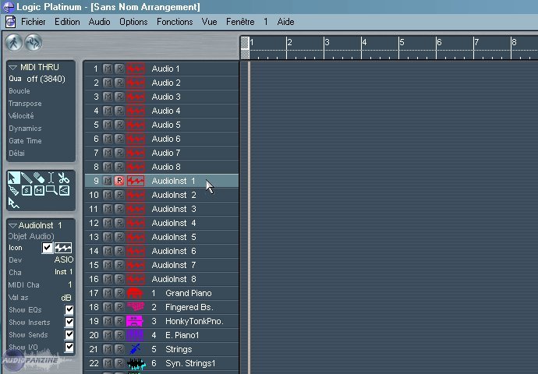Mute the AudioInst 4 track

coord(108,223)
